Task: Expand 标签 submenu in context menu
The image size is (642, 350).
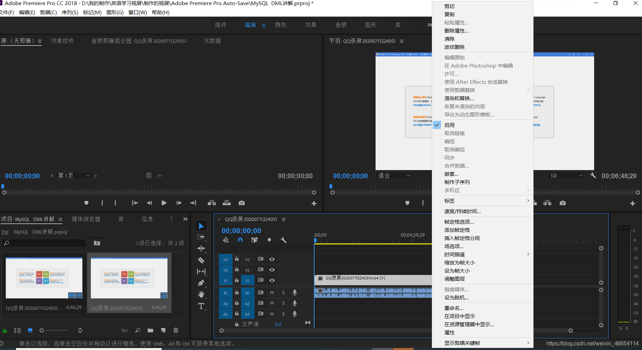Action: tap(483, 201)
